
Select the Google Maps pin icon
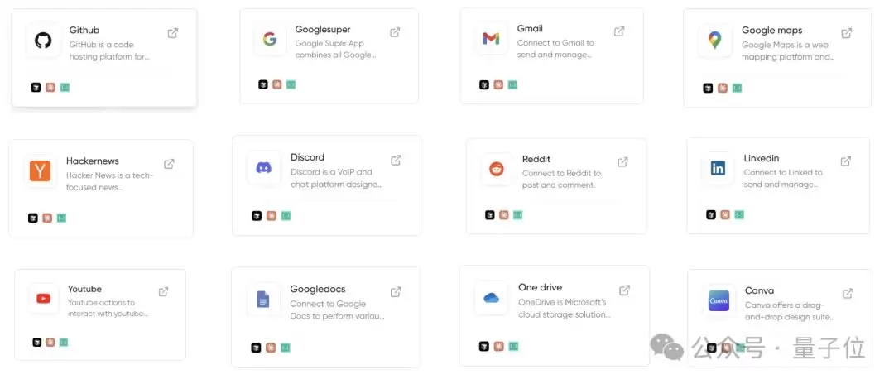(x=714, y=40)
